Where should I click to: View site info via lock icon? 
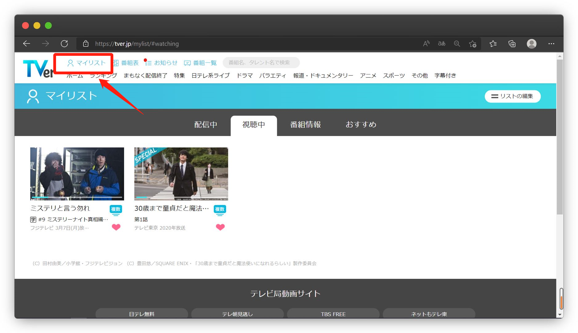pos(86,43)
